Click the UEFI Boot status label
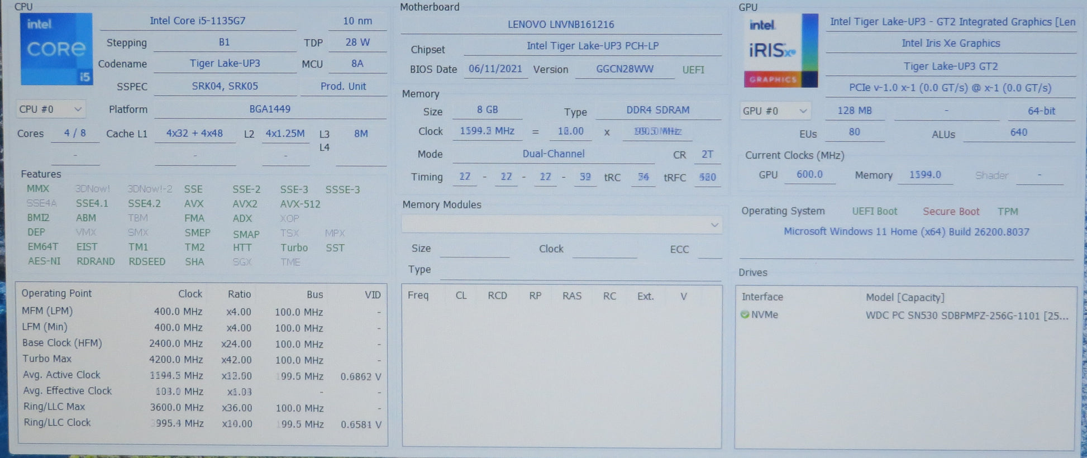The height and width of the screenshot is (458, 1087). 874,212
